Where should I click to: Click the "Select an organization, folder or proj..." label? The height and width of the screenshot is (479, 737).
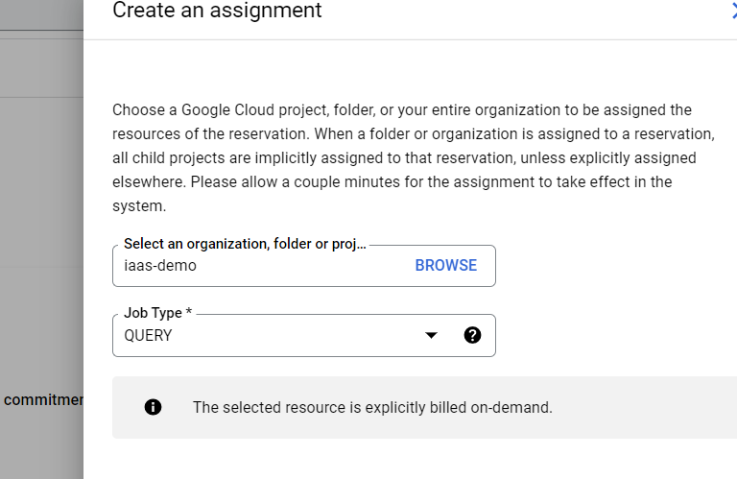245,245
